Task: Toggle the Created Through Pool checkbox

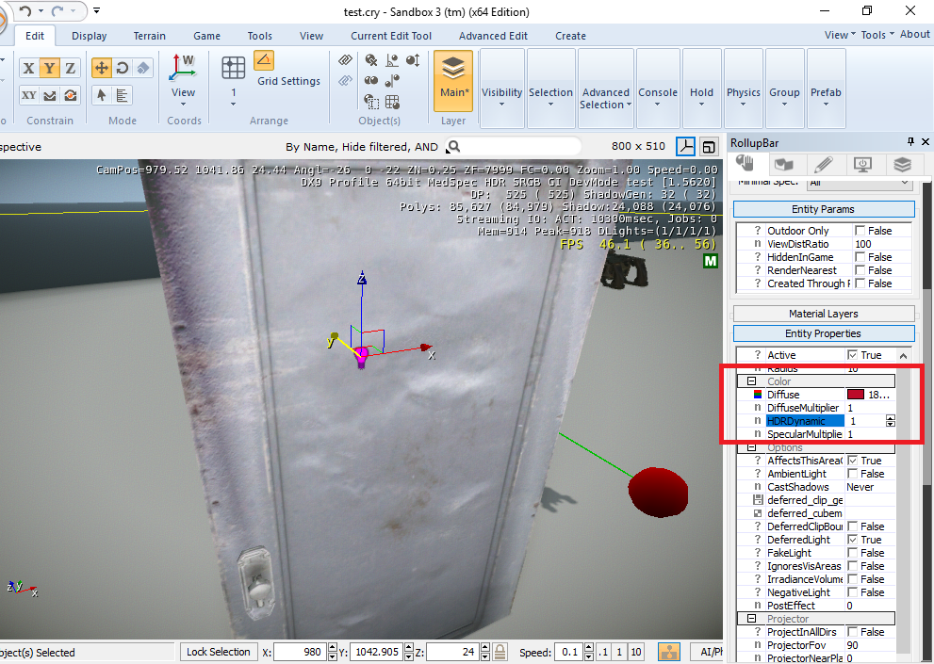Action: coord(860,283)
